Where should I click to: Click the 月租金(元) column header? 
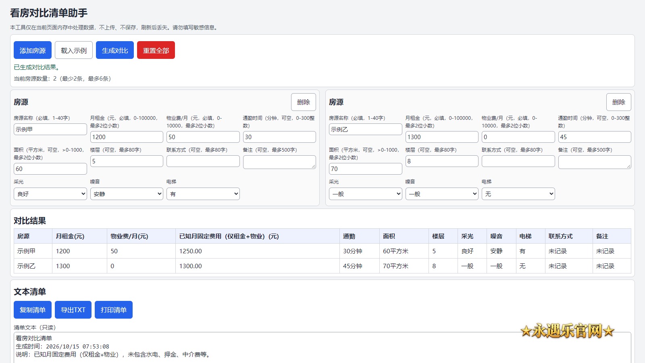point(79,236)
